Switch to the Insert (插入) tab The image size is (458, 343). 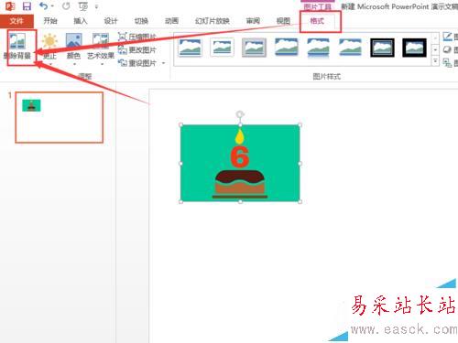point(81,21)
